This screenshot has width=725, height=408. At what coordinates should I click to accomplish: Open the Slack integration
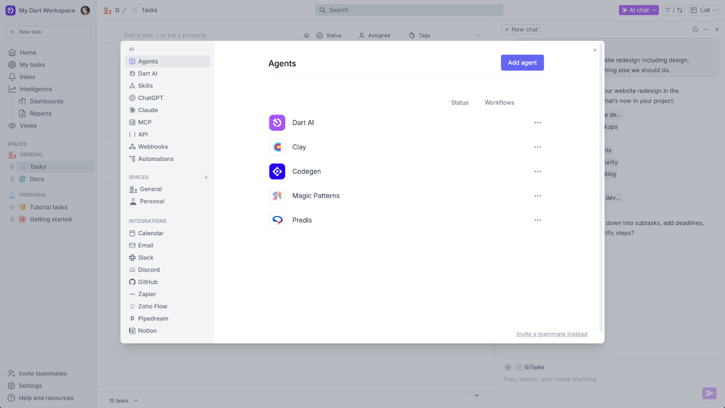pos(145,257)
